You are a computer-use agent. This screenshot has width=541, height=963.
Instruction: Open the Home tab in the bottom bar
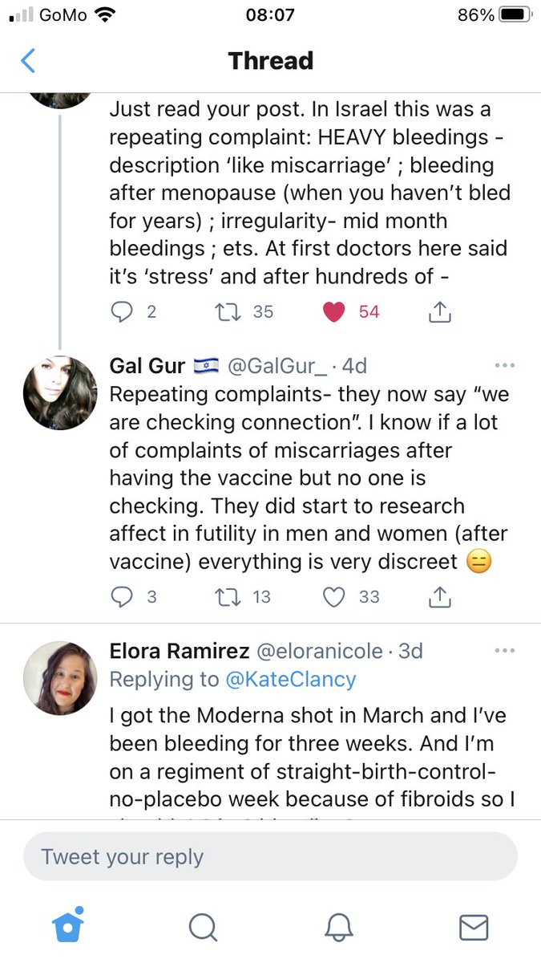[68, 928]
